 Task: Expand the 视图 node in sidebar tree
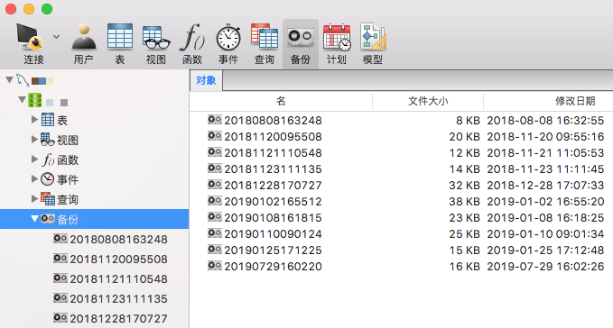click(x=35, y=140)
